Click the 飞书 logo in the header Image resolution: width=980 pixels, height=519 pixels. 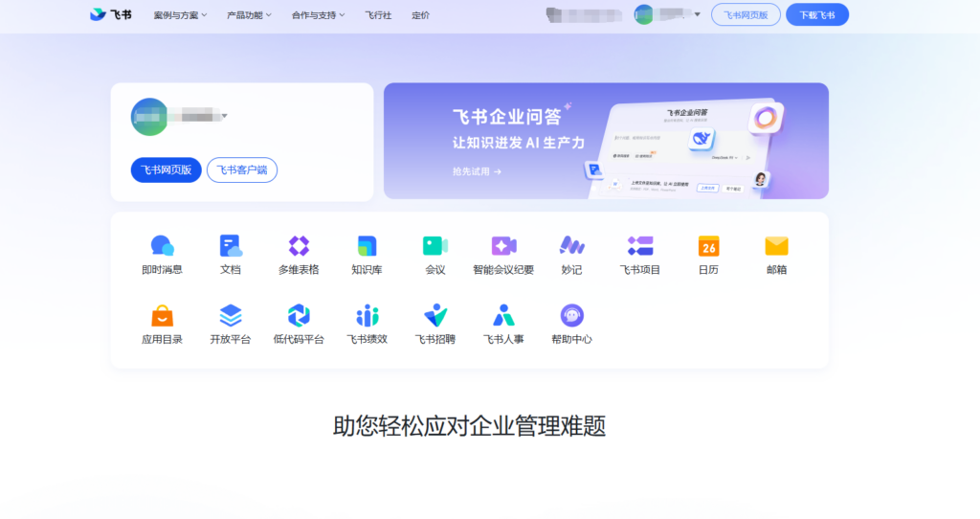(111, 14)
